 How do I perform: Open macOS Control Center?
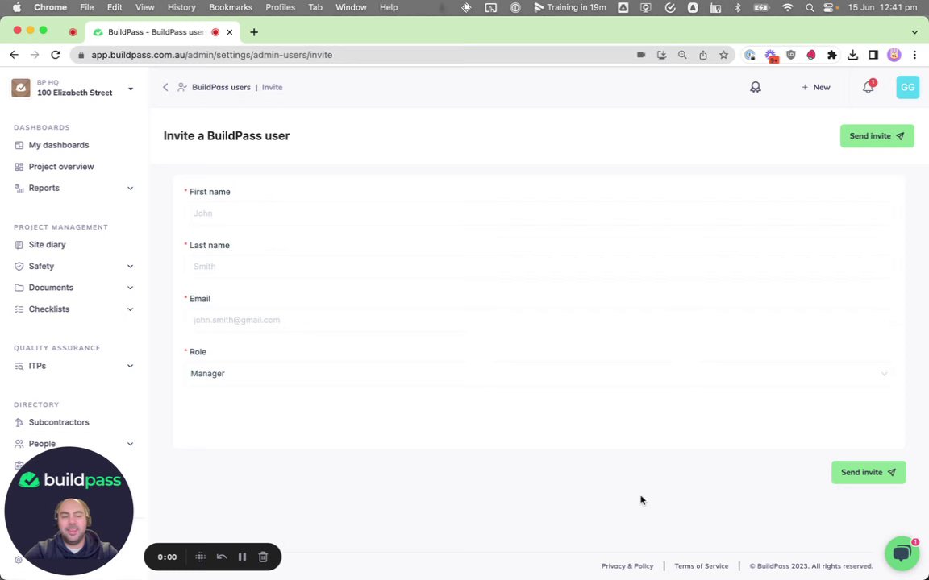830,8
